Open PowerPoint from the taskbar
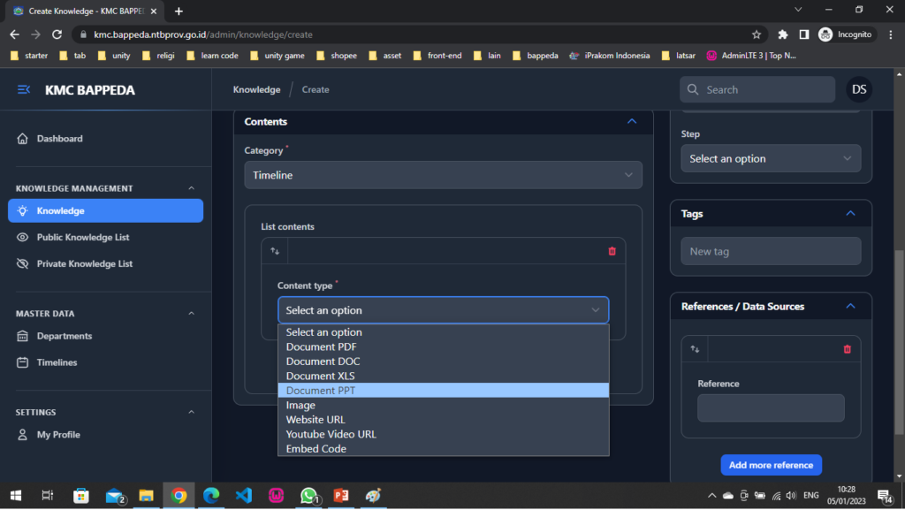The height and width of the screenshot is (510, 905). [x=341, y=496]
